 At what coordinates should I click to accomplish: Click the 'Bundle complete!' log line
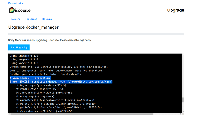59,67
